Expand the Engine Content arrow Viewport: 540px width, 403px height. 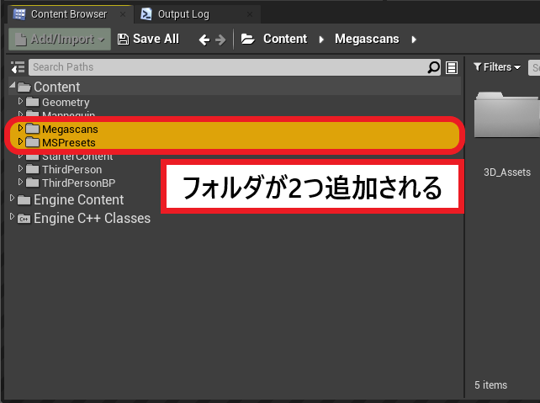(x=12, y=198)
